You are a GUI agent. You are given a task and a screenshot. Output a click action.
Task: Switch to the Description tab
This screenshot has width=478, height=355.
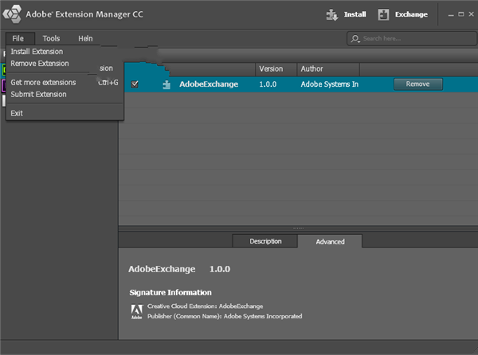265,241
